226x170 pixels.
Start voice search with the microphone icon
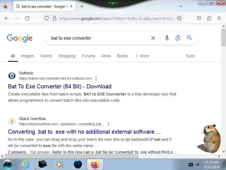tap(167, 38)
